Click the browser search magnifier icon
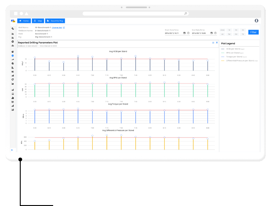Image resolution: width=271 pixels, height=206 pixels. point(186,13)
